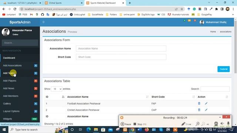
Task: Open Add Associations in the sidebar
Action: click(x=20, y=65)
